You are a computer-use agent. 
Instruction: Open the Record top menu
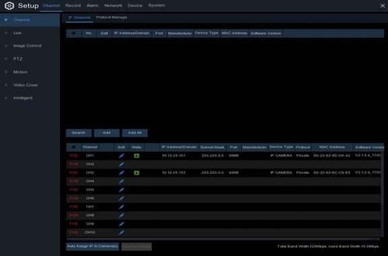point(73,5)
